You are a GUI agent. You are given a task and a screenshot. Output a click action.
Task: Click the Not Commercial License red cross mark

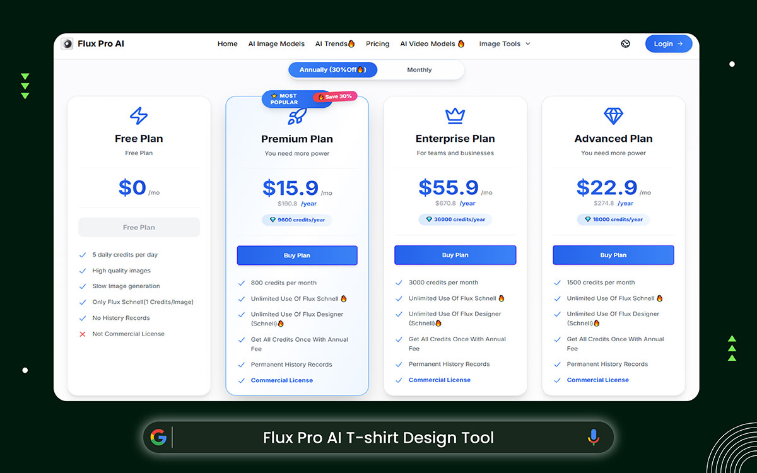coord(82,334)
